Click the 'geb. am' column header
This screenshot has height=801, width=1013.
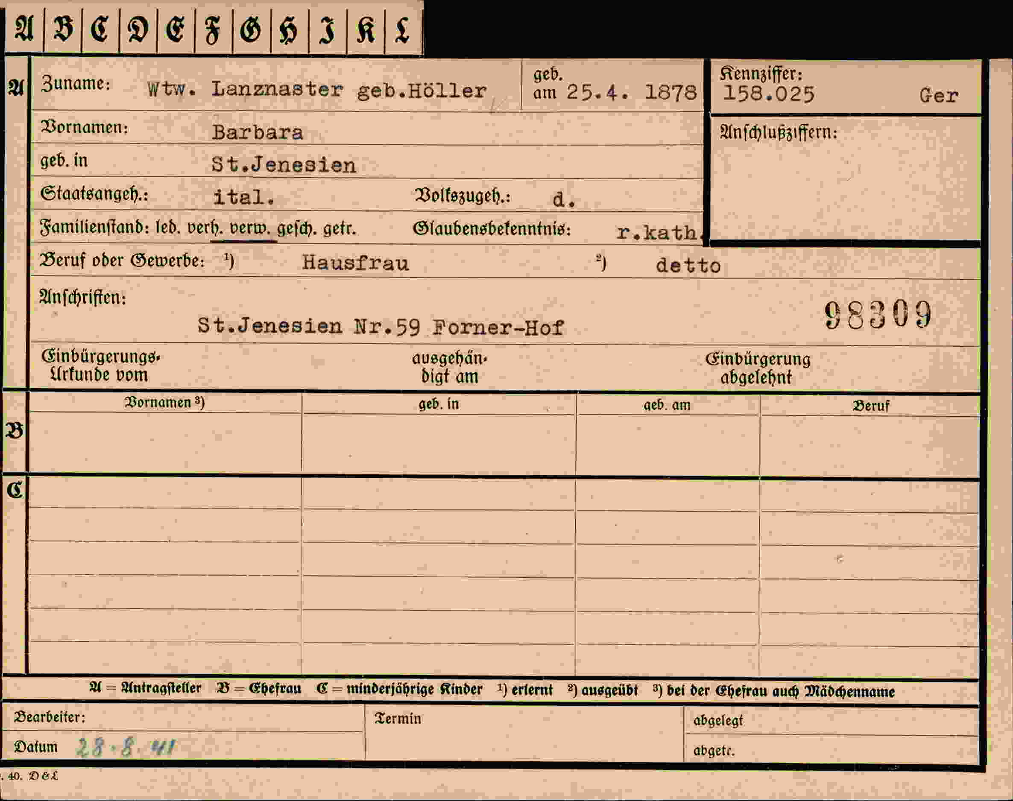[667, 405]
